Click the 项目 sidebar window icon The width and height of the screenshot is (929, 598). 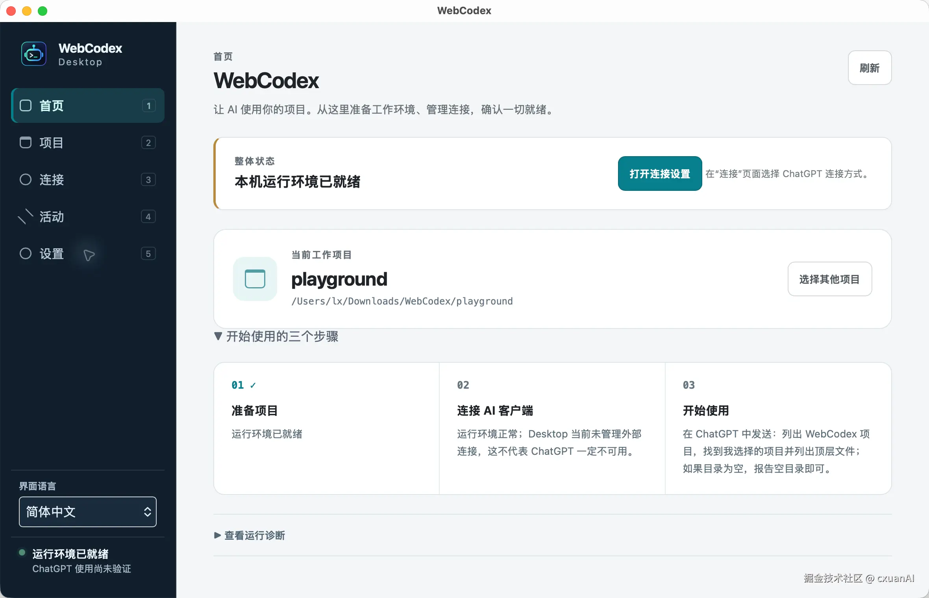pyautogui.click(x=26, y=142)
